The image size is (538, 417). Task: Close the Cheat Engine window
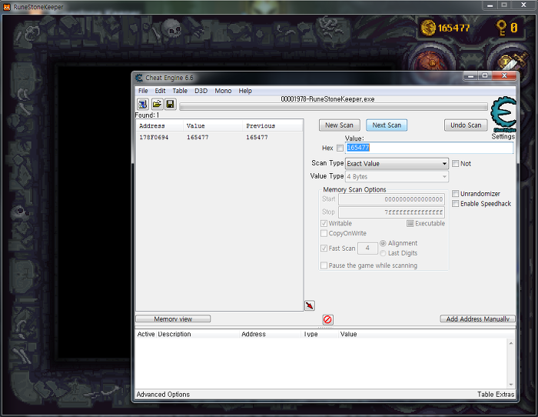[504, 76]
